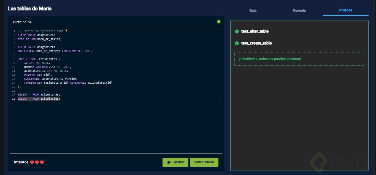376x175 pixels.
Task: Click the ADD COLUMN hora_de_entrega line
Action: [x=55, y=51]
